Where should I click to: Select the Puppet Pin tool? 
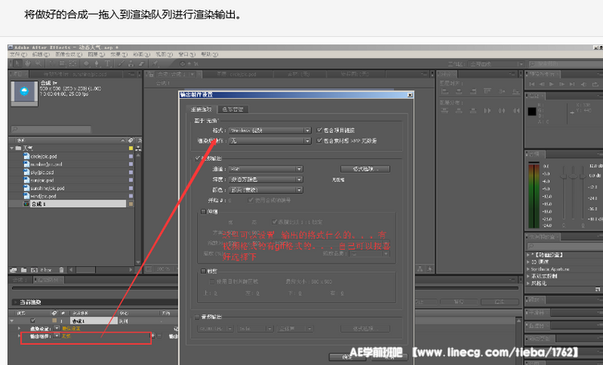tap(155, 64)
